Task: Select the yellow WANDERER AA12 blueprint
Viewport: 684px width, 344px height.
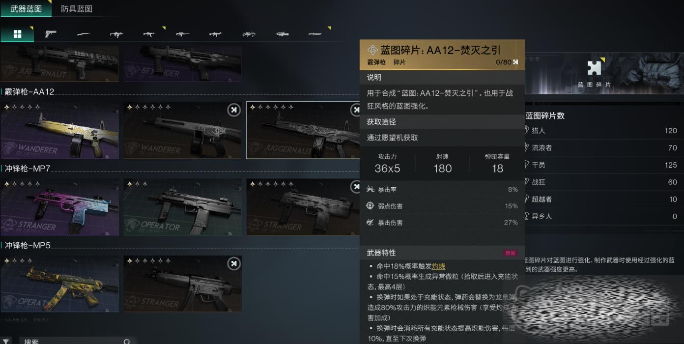Action: (59, 130)
